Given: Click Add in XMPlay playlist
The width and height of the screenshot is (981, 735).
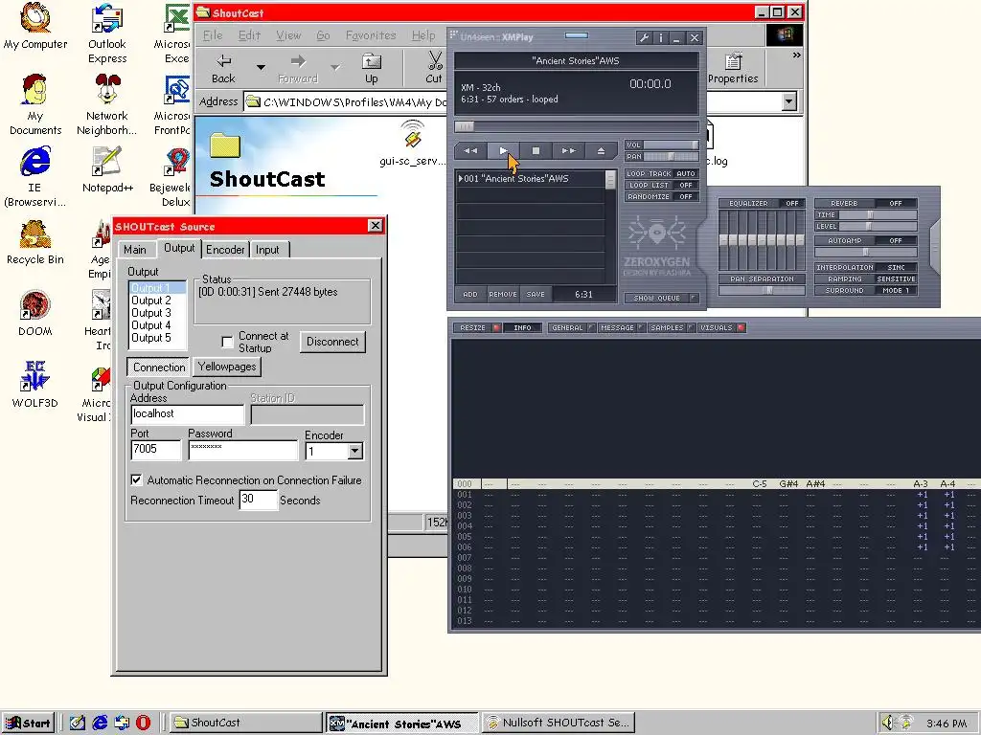Looking at the screenshot, I should (469, 295).
